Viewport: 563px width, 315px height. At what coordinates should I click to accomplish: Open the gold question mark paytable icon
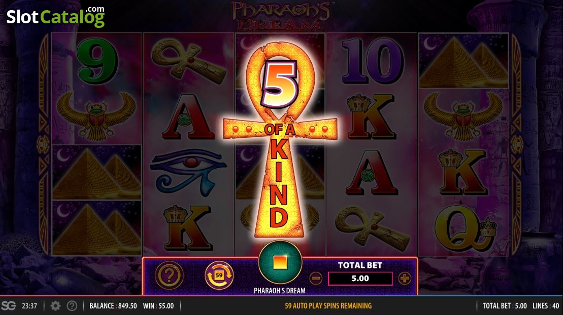click(x=169, y=275)
